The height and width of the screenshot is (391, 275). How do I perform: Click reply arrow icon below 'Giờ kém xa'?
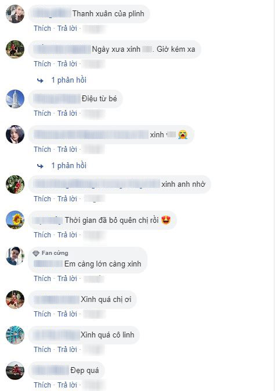(40, 80)
